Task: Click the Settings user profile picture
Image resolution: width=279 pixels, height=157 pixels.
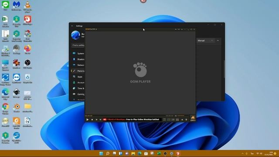Action: pyautogui.click(x=75, y=35)
